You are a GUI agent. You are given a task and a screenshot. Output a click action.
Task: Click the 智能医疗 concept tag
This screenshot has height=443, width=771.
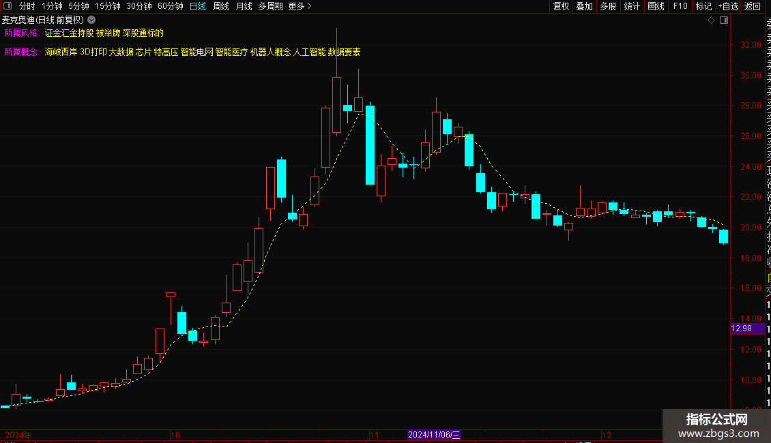(x=231, y=52)
